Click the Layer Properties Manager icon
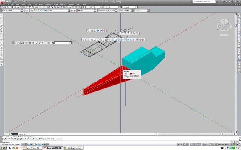This screenshot has width=241, height=150. click(x=31, y=10)
